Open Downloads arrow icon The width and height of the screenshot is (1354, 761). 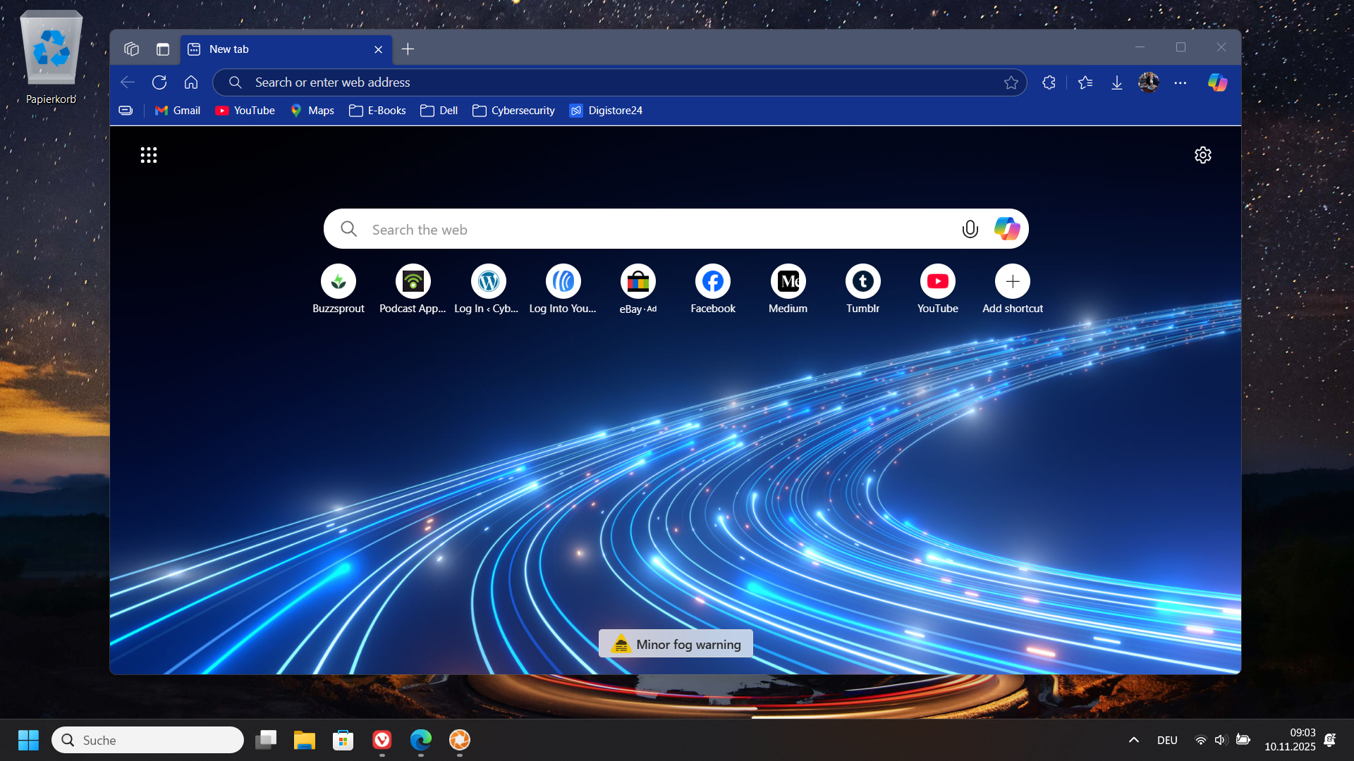[1117, 82]
